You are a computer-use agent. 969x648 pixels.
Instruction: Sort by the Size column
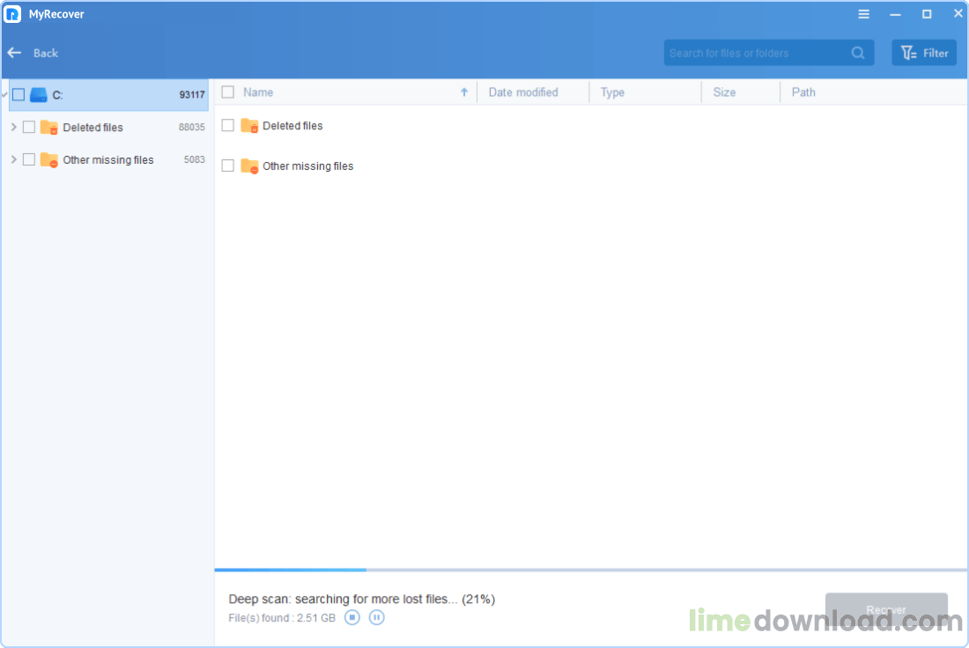(724, 92)
